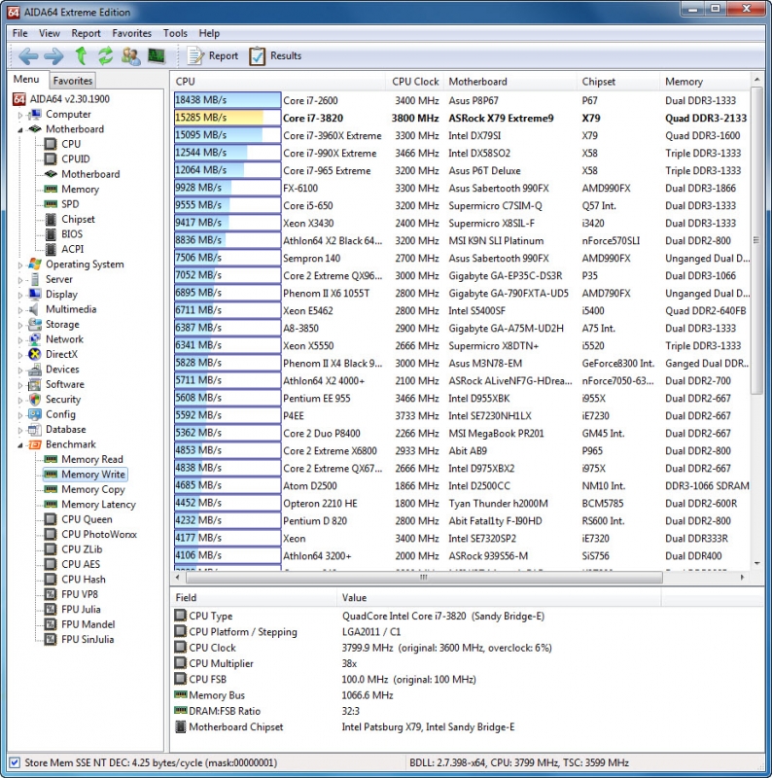
Task: Open the Help menu
Action: [209, 33]
